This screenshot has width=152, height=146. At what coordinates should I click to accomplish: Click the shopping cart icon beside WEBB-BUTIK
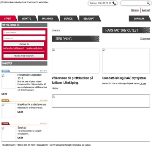point(18,25)
